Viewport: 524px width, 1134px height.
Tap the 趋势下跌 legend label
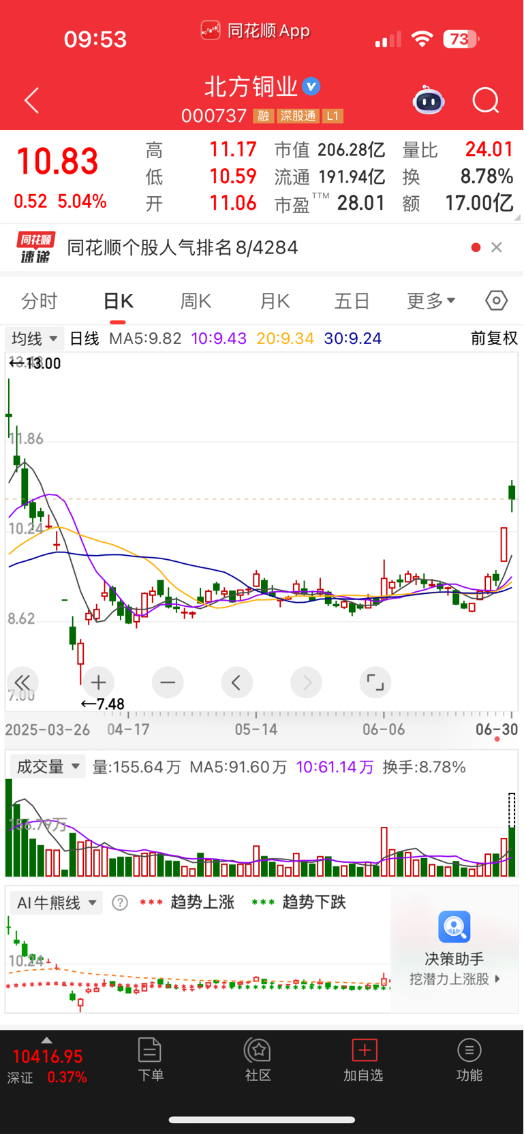(x=314, y=902)
